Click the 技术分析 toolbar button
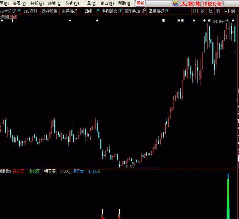 (x=8, y=11)
